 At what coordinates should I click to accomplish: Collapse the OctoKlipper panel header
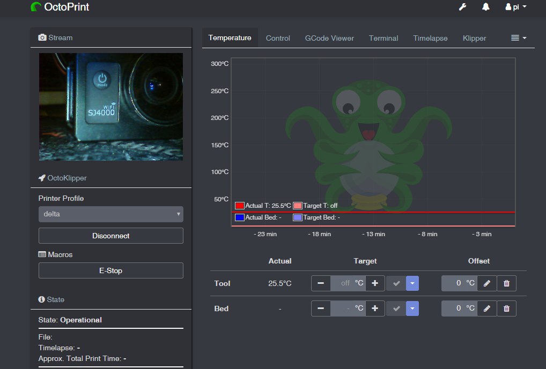[x=62, y=178]
